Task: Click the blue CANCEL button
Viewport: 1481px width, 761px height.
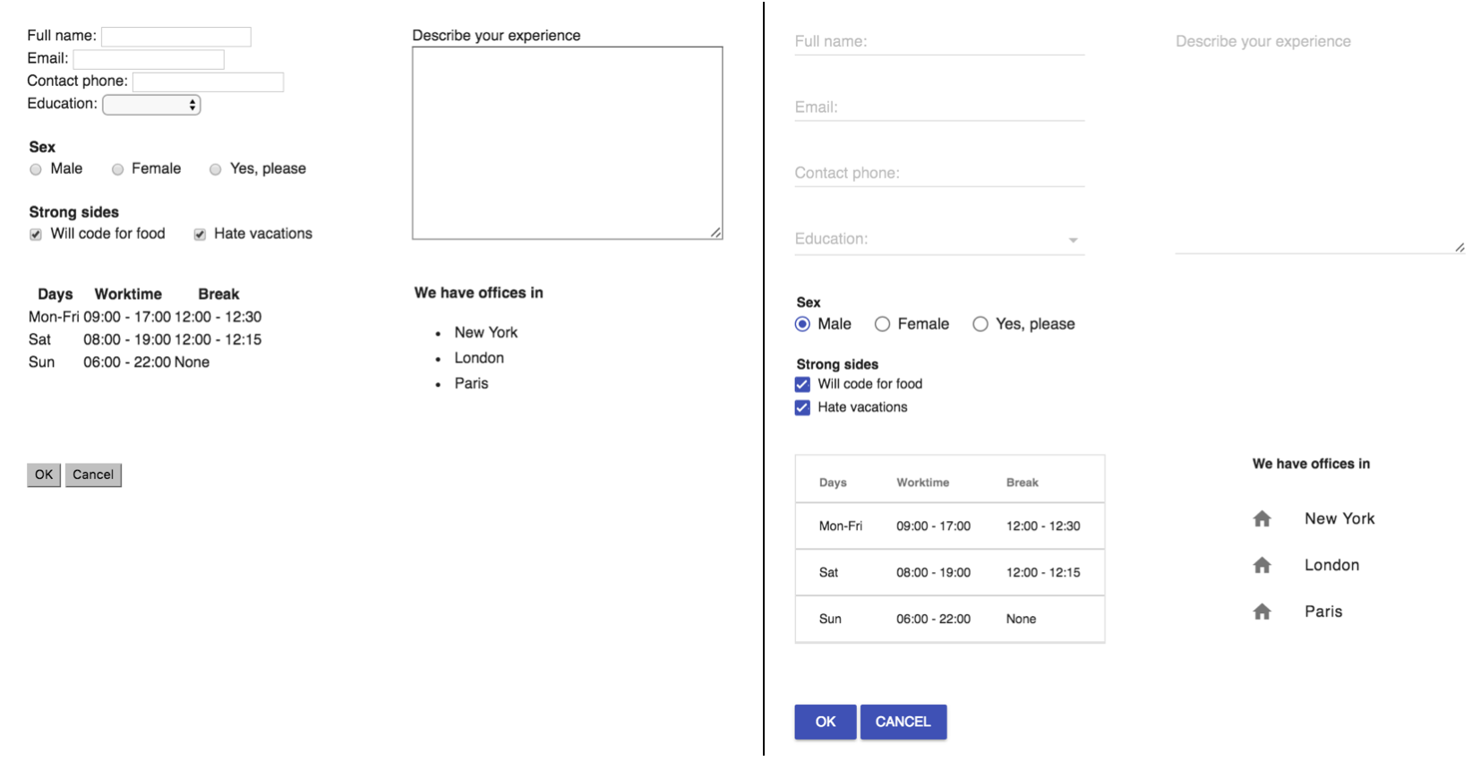Action: pyautogui.click(x=903, y=722)
